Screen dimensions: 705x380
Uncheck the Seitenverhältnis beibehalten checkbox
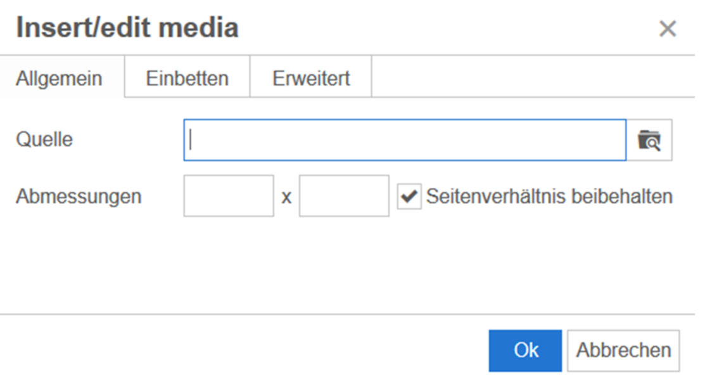[409, 196]
